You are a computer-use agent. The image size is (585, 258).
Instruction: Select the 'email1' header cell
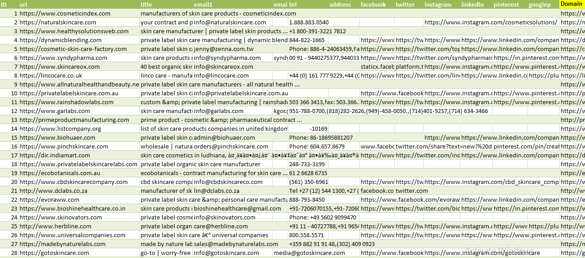pos(233,4)
